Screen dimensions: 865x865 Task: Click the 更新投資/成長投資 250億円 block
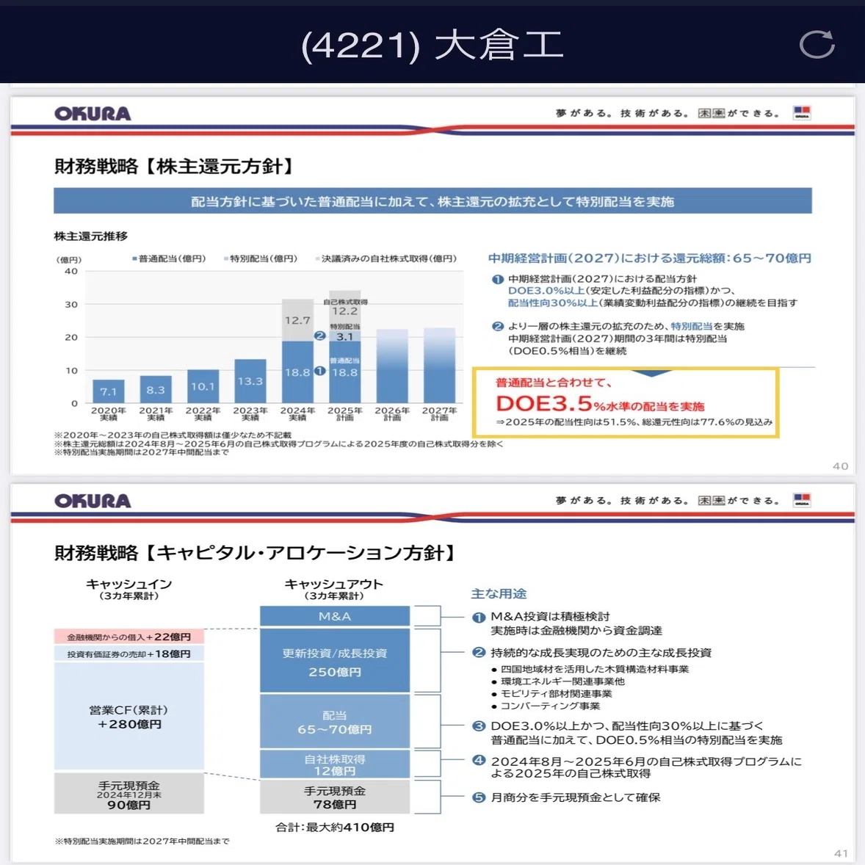coord(335,661)
